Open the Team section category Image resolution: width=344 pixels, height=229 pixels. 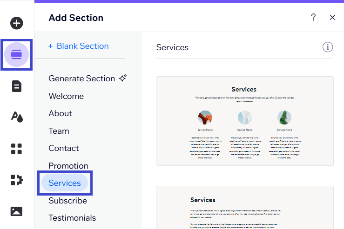click(59, 131)
